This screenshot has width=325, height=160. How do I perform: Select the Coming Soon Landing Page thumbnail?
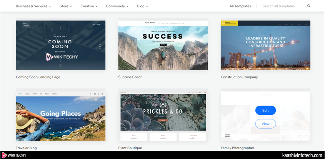(x=60, y=45)
